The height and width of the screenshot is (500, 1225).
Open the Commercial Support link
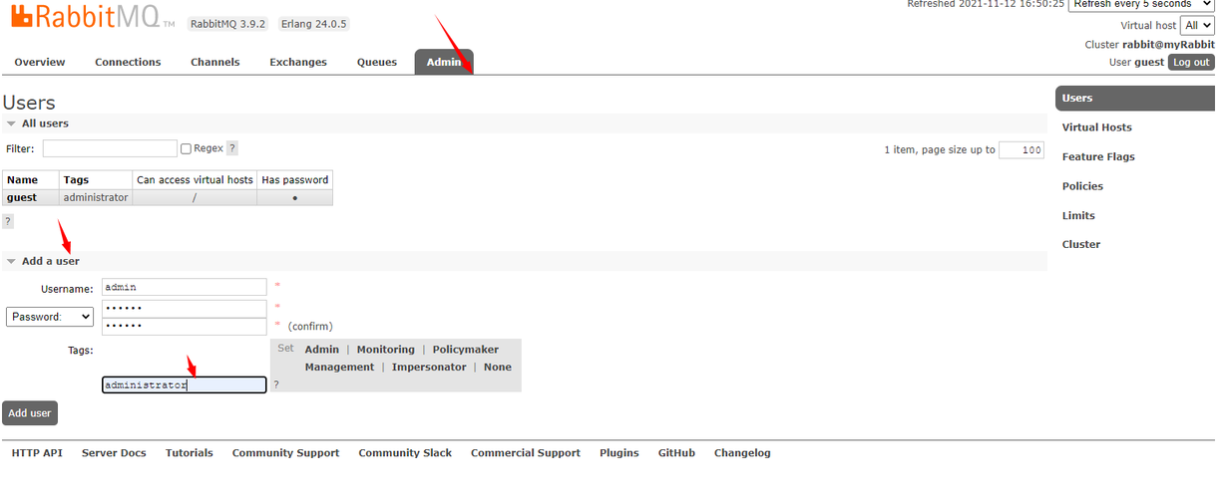(526, 453)
